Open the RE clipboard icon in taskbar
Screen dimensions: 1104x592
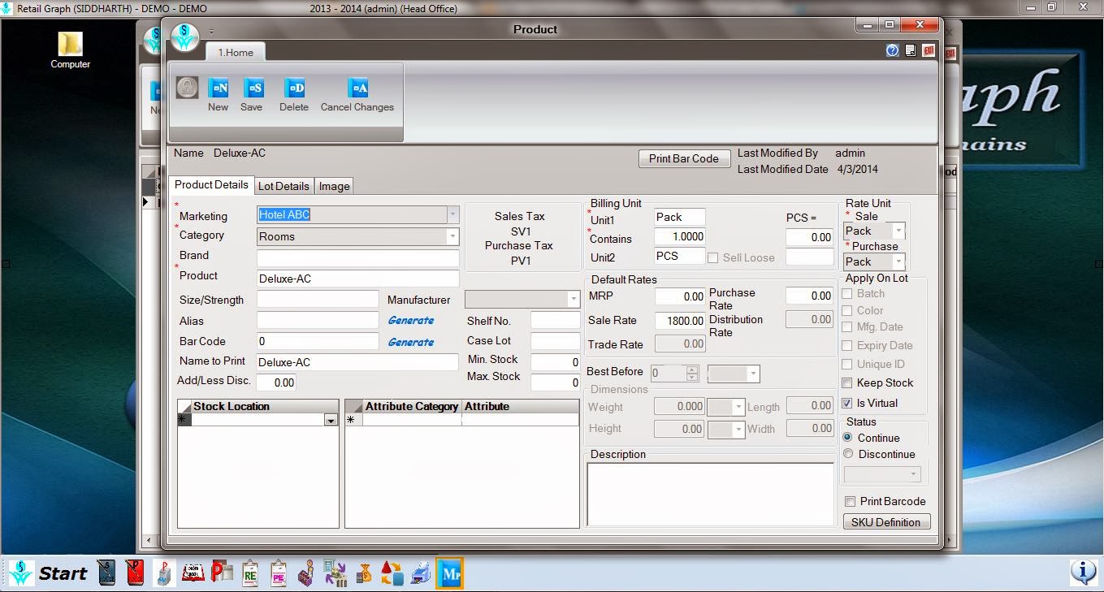coord(250,573)
